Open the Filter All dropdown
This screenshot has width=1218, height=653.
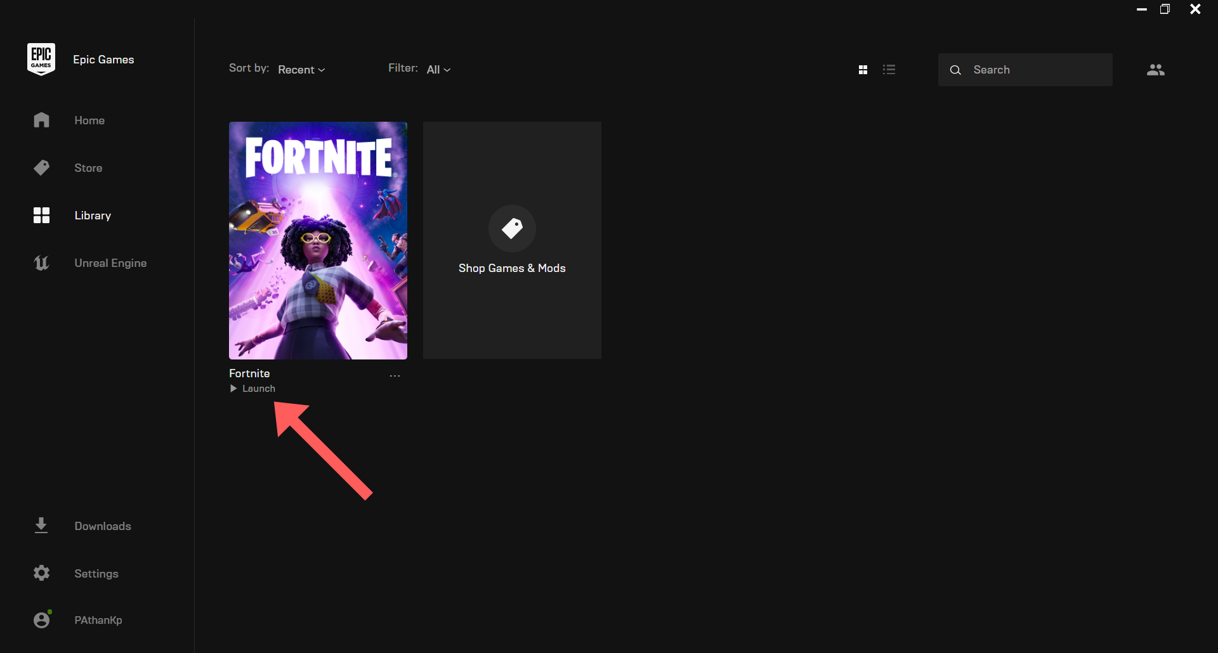(438, 70)
